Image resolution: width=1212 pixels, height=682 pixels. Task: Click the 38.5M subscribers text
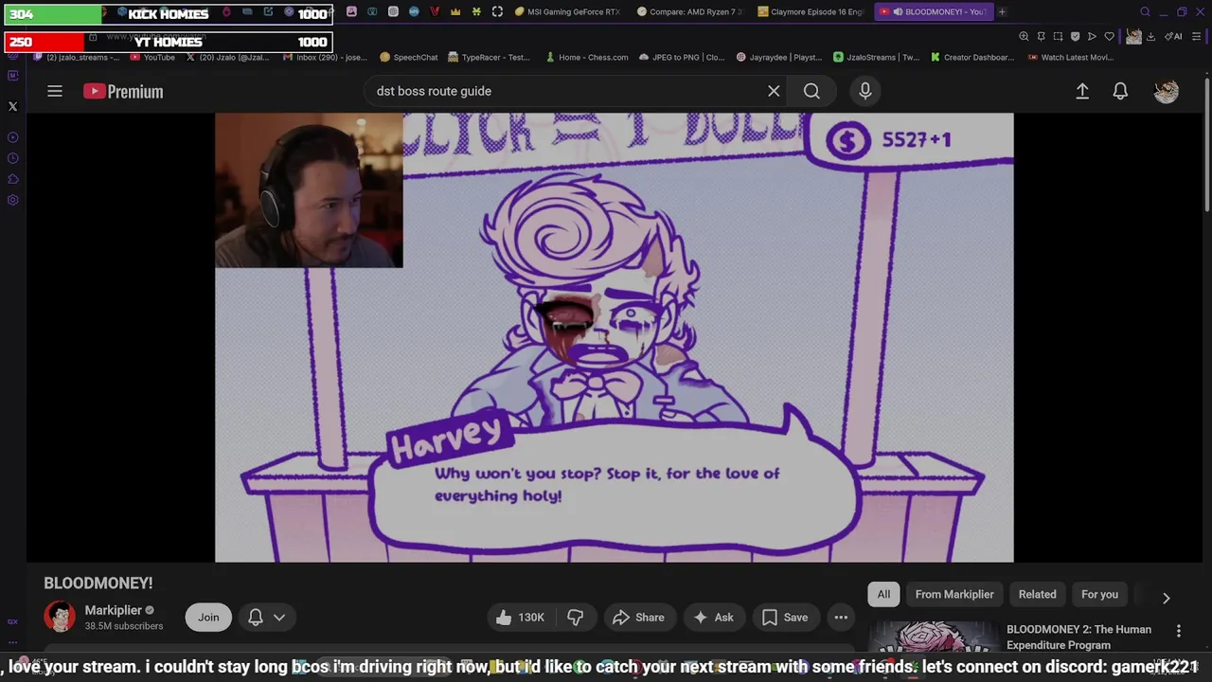pyautogui.click(x=124, y=626)
